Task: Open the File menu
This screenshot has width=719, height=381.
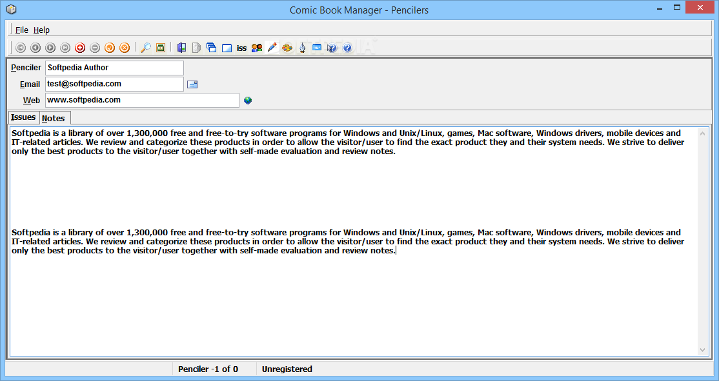Action: 21,30
